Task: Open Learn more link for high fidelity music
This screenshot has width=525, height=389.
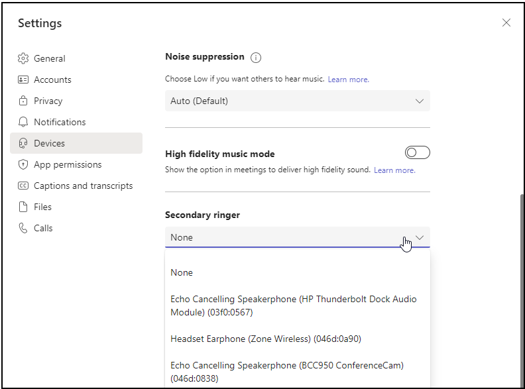Action: pyautogui.click(x=394, y=170)
